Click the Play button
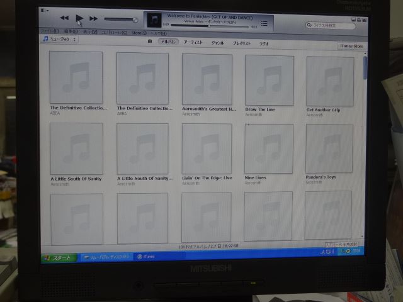Image resolution: width=403 pixels, height=302 pixels. click(79, 18)
